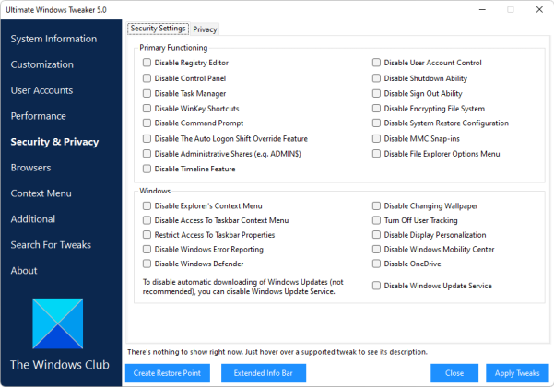Tick Disable Task Manager option
Screen dimensions: 554x387
click(147, 93)
